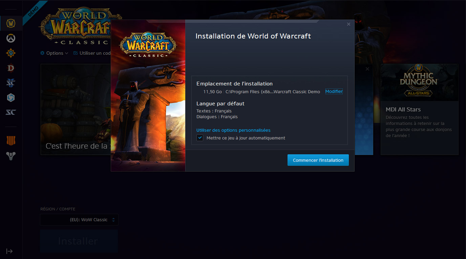Open StarCraft II in the sidebar

(x=11, y=83)
